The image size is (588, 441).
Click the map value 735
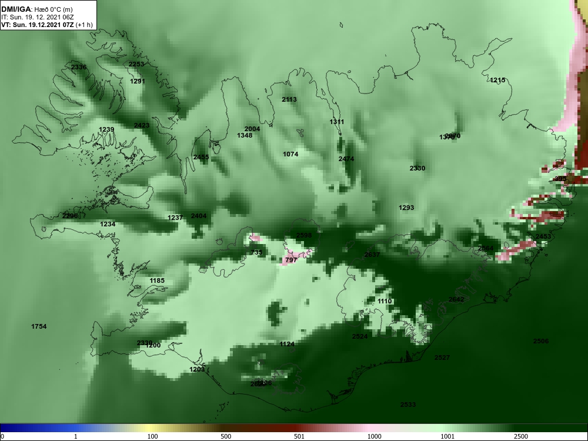pyautogui.click(x=256, y=252)
